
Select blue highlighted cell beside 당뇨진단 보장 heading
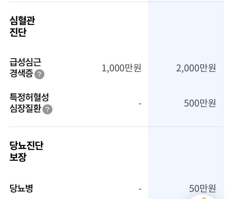tap(186, 151)
